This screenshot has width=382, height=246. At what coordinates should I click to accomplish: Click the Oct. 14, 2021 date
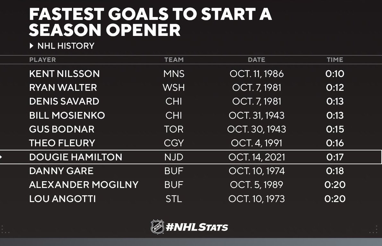[x=256, y=157]
